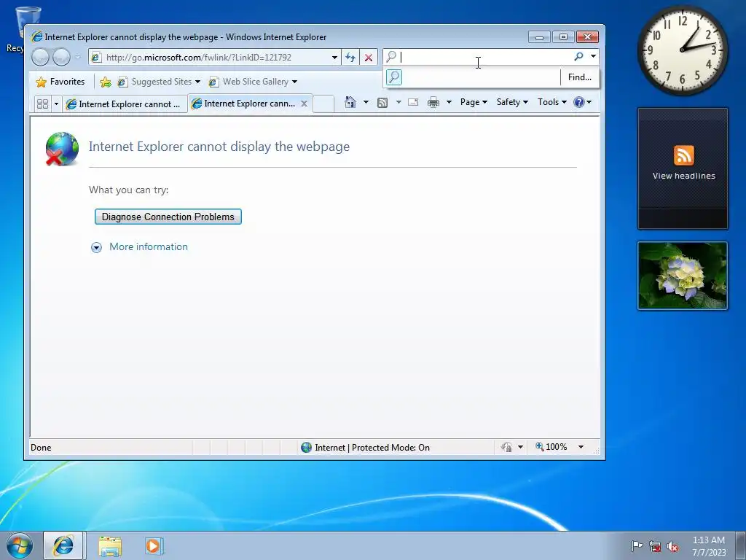Click the More information link
The height and width of the screenshot is (560, 746).
149,246
